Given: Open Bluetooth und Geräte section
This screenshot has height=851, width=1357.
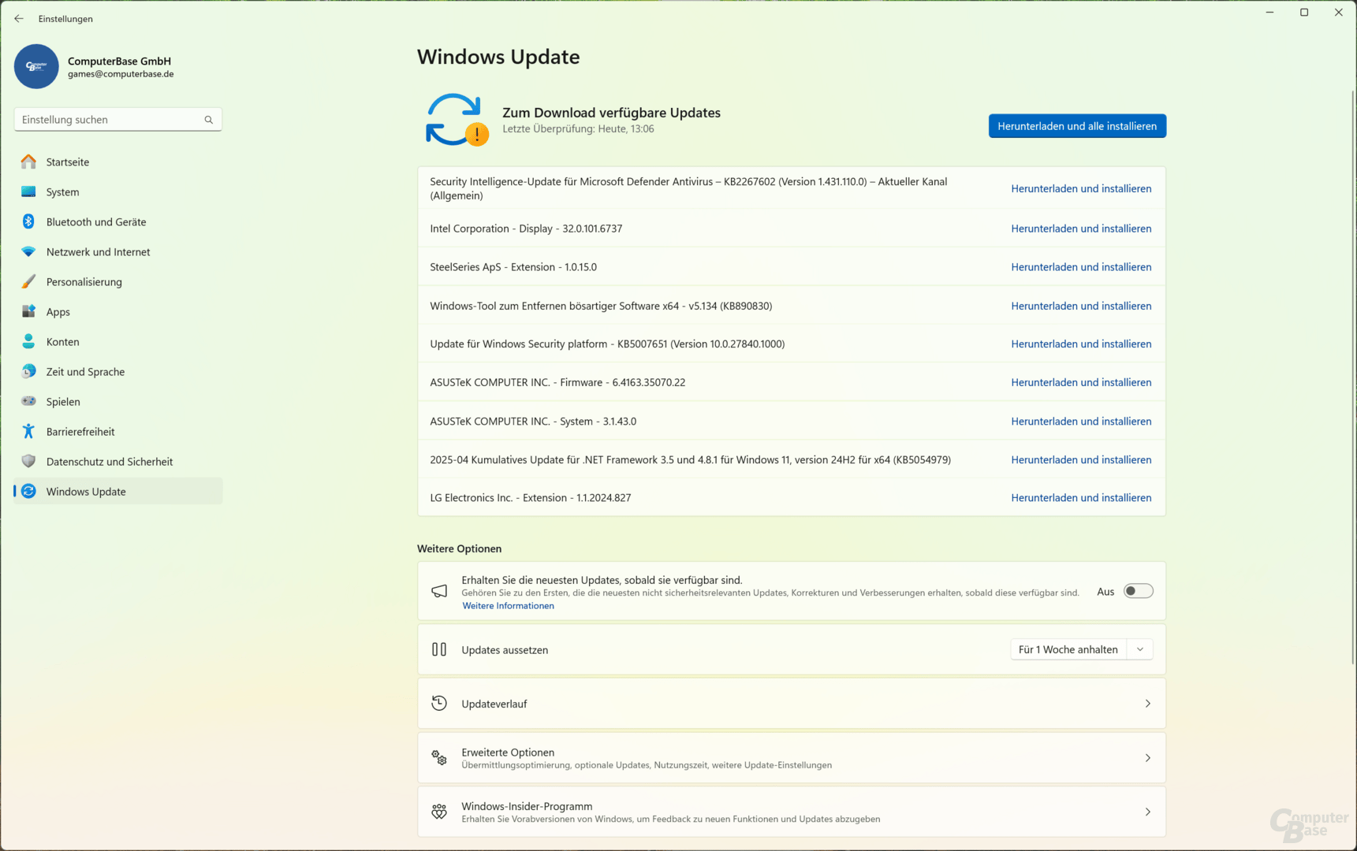Looking at the screenshot, I should click(x=118, y=221).
